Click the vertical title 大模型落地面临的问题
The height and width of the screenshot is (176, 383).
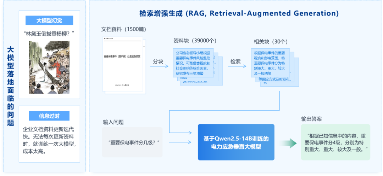(x=10, y=86)
